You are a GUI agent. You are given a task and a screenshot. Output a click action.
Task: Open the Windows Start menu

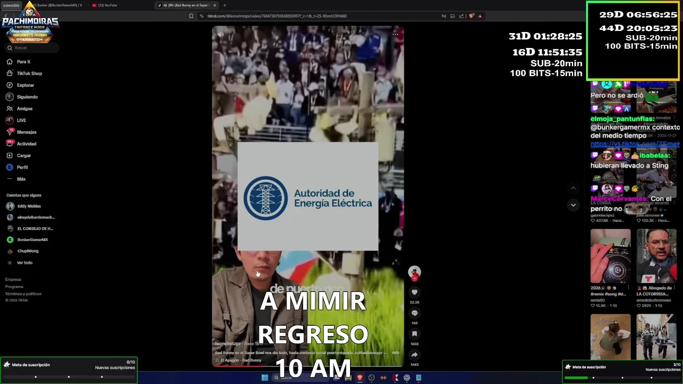[265, 378]
